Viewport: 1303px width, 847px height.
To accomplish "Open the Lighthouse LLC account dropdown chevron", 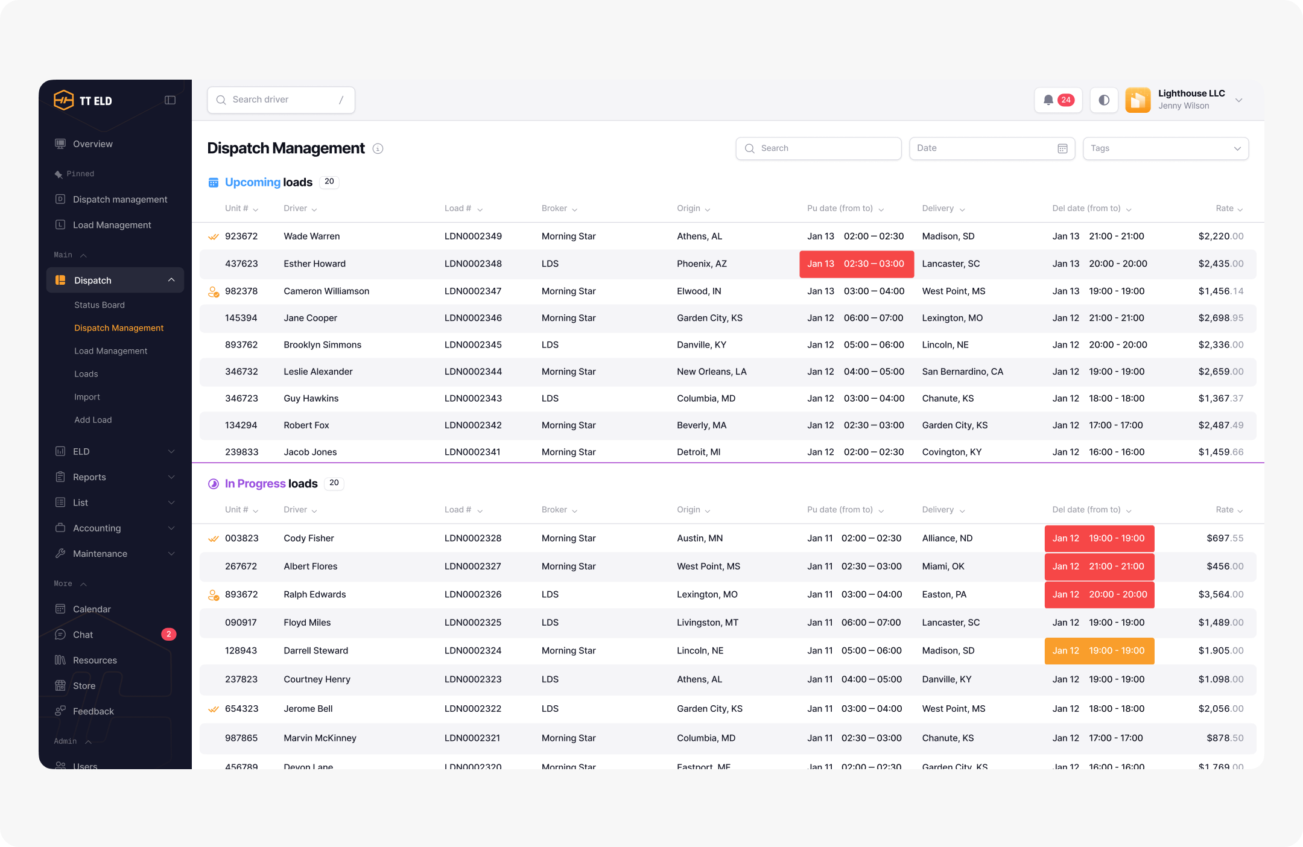I will point(1238,100).
